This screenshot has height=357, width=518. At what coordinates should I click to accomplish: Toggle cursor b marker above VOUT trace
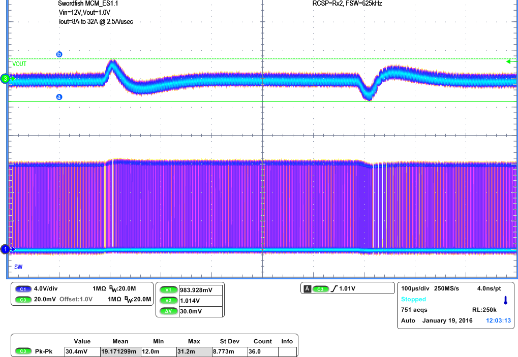pyautogui.click(x=59, y=53)
